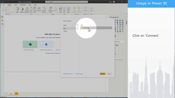This screenshot has height=98, width=175.
Task: Expand More visuals dropdown
Action: 68,10
